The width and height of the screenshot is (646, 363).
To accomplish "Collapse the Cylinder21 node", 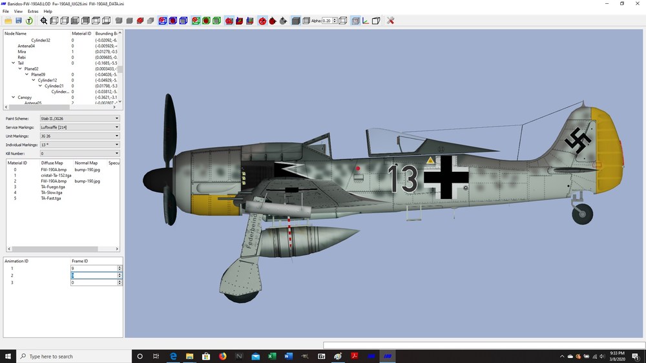I will [40, 86].
